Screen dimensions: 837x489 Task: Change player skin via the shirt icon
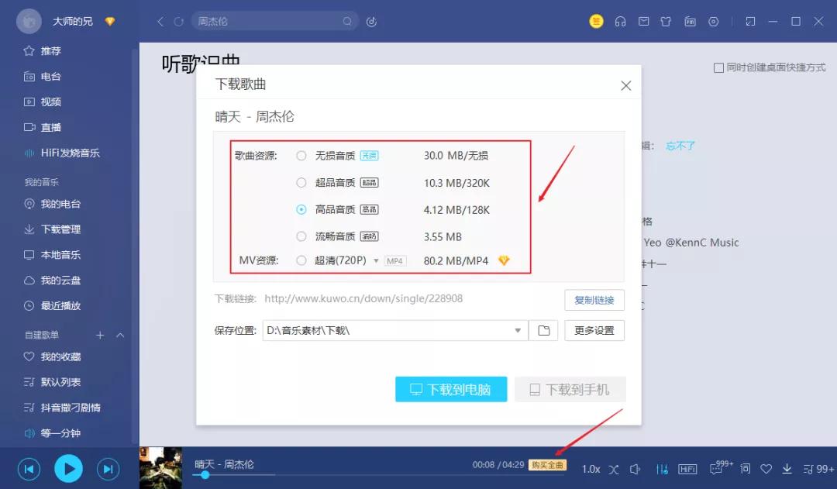pyautogui.click(x=666, y=22)
